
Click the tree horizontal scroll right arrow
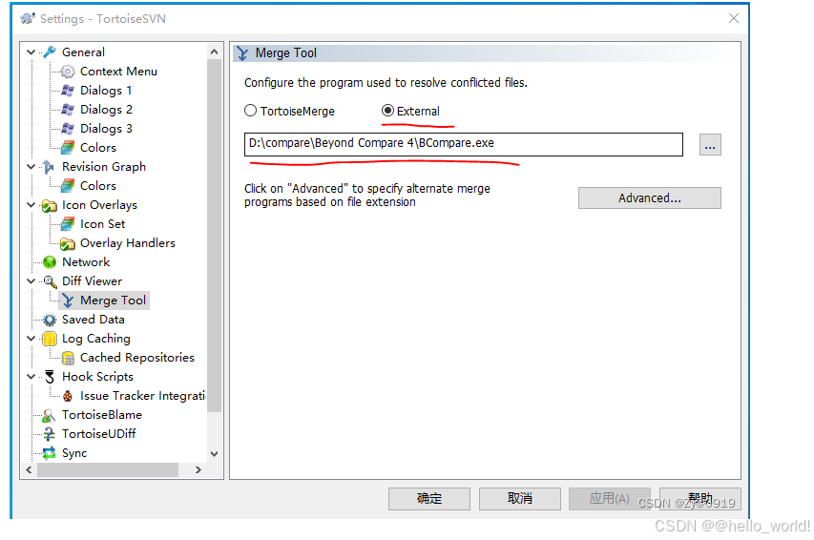pos(198,470)
